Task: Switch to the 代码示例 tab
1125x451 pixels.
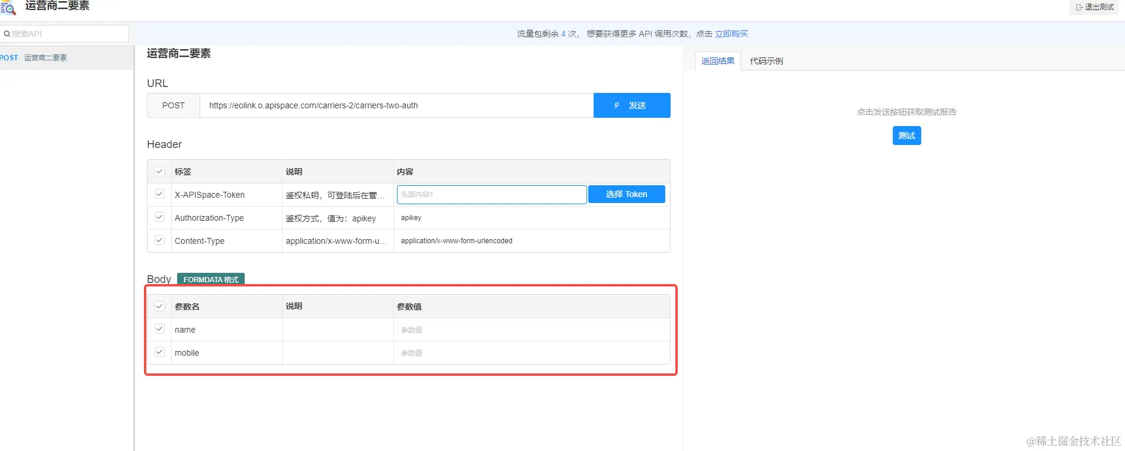Action: point(767,61)
